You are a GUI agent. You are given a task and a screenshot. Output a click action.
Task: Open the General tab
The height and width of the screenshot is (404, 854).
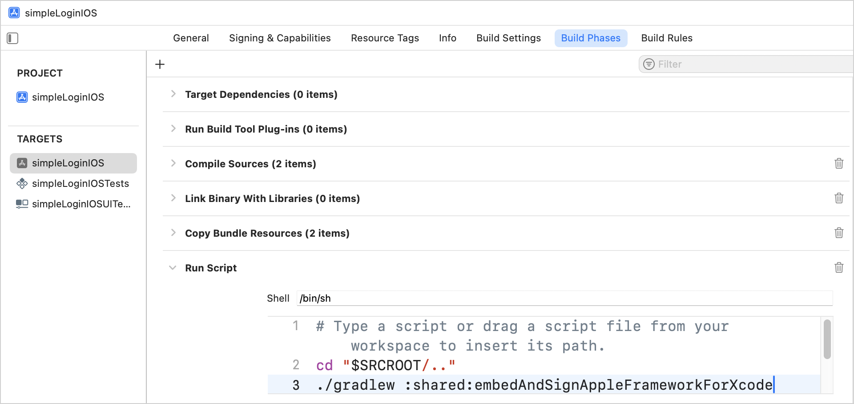coord(191,38)
